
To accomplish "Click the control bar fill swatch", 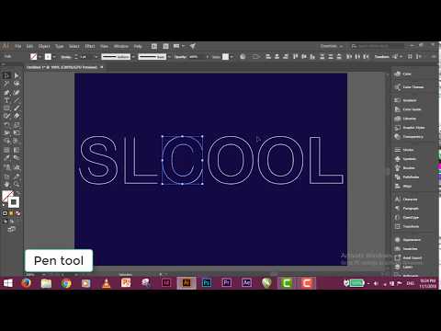I will click(34, 57).
